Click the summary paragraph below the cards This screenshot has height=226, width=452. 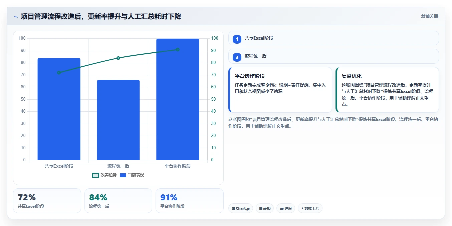[x=333, y=123]
